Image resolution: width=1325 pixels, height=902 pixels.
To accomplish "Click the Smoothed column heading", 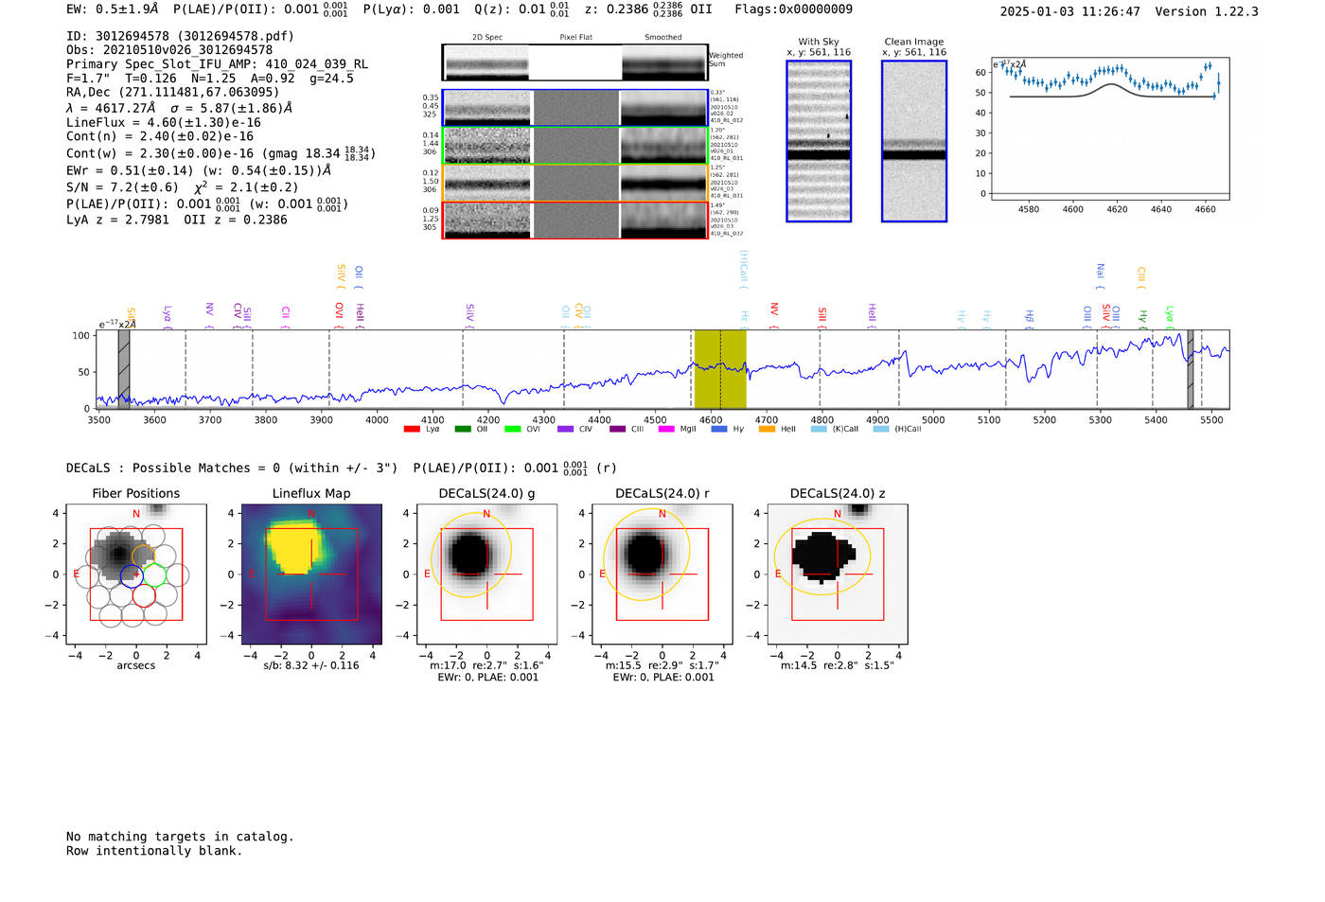I will (x=663, y=38).
